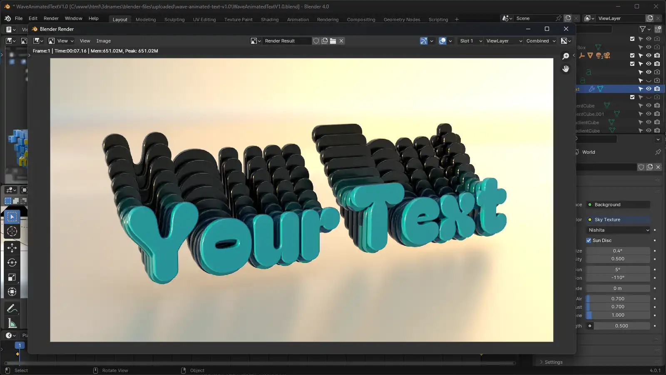Viewport: 666px width, 375px height.
Task: Click the World pin icon in properties
Action: pyautogui.click(x=658, y=152)
